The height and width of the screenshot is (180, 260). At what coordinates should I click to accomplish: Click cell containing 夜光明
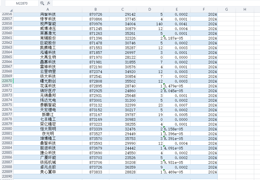[x=48, y=134]
